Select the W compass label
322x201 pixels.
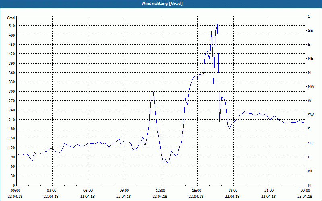pyautogui.click(x=310, y=101)
